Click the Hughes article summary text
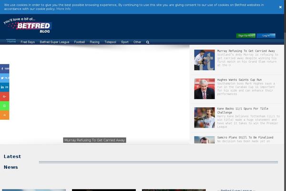286x191 pixels. 246,89
